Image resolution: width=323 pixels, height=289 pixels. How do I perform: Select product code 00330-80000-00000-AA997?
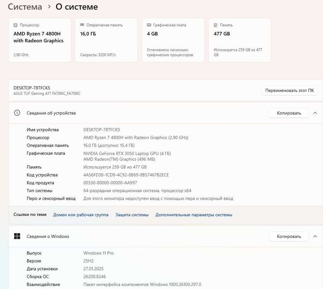(x=110, y=183)
